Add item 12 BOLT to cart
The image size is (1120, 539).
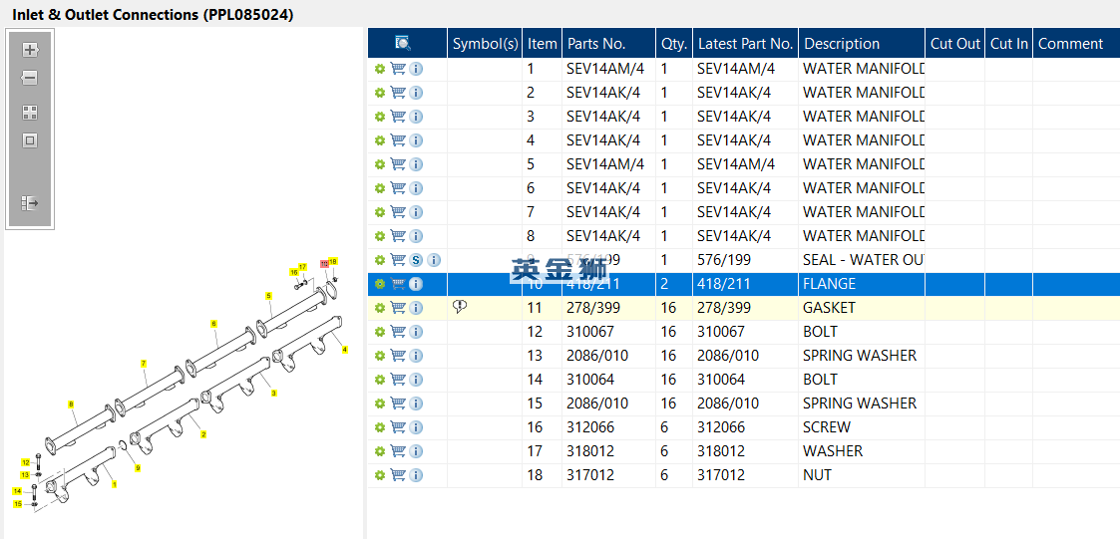point(398,332)
